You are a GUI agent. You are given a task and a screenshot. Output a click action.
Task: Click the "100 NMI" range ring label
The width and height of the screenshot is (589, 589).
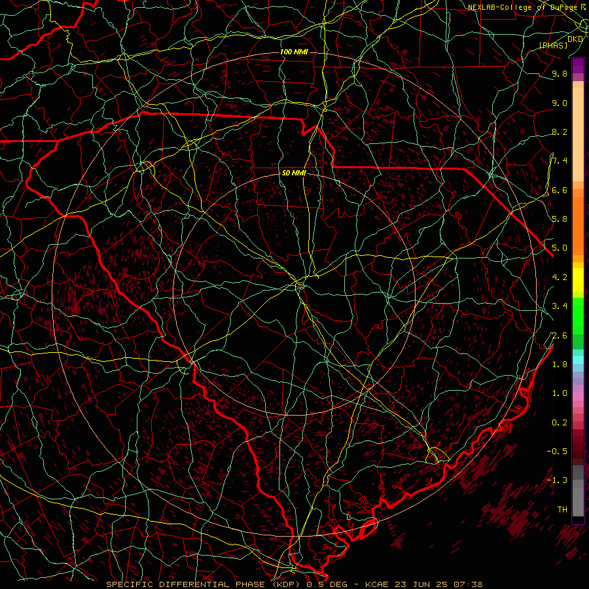pos(294,52)
